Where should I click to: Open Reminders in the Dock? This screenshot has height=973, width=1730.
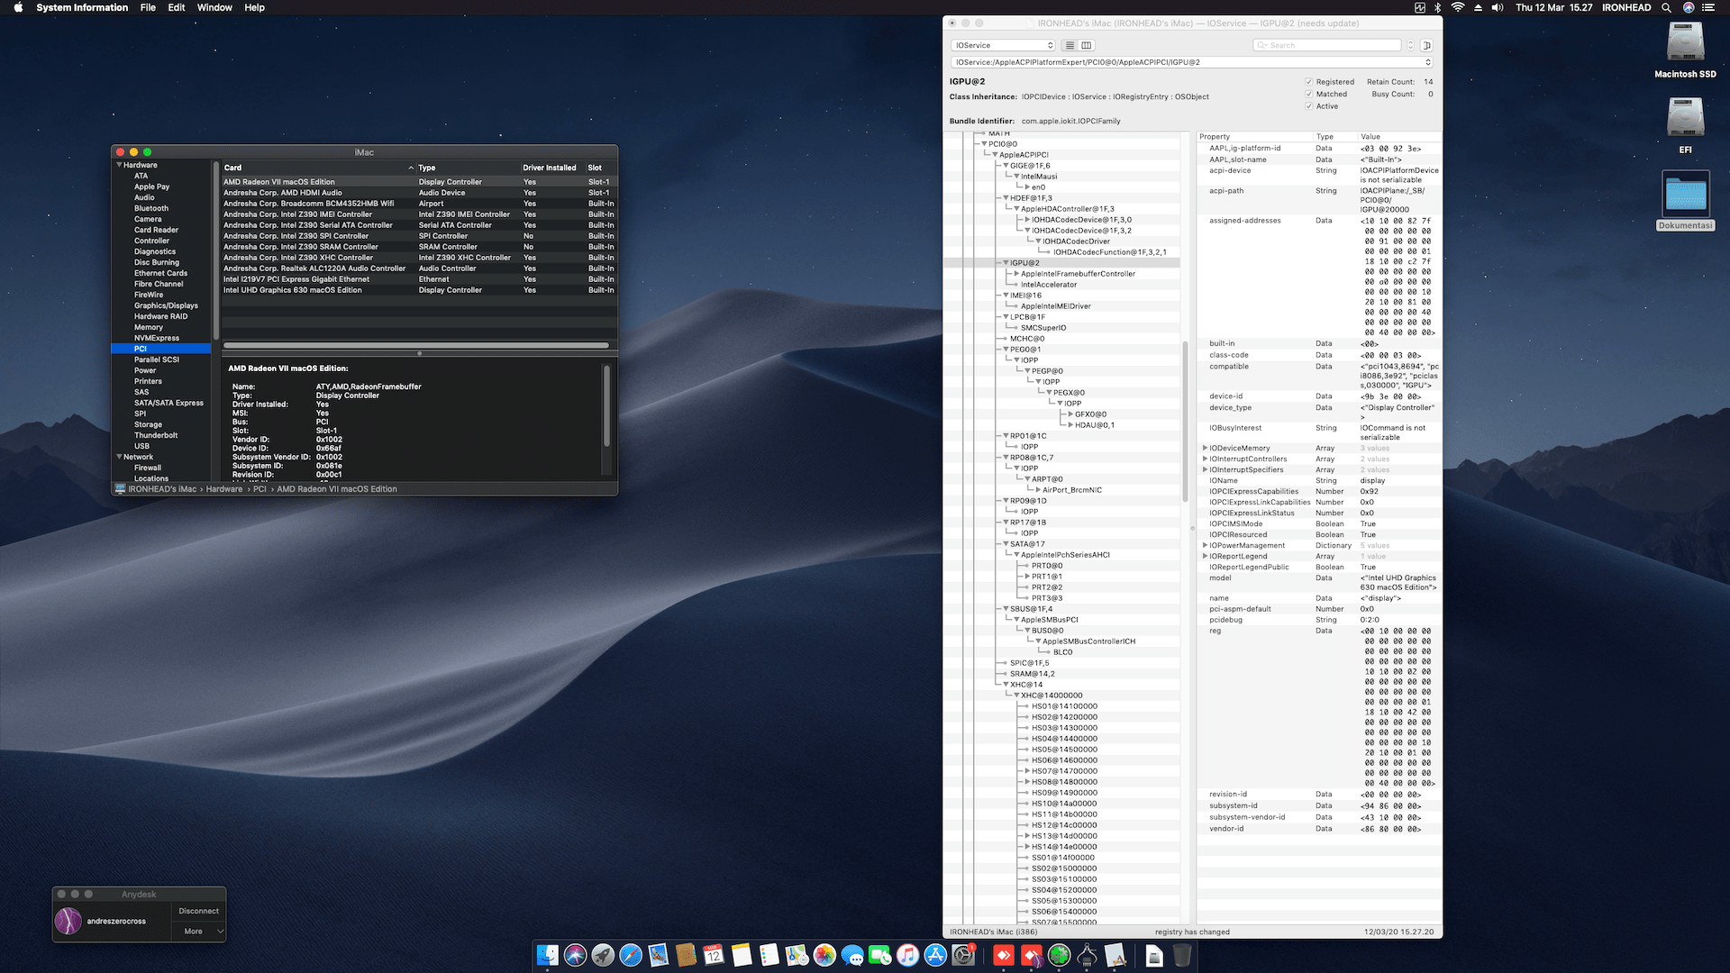point(769,955)
